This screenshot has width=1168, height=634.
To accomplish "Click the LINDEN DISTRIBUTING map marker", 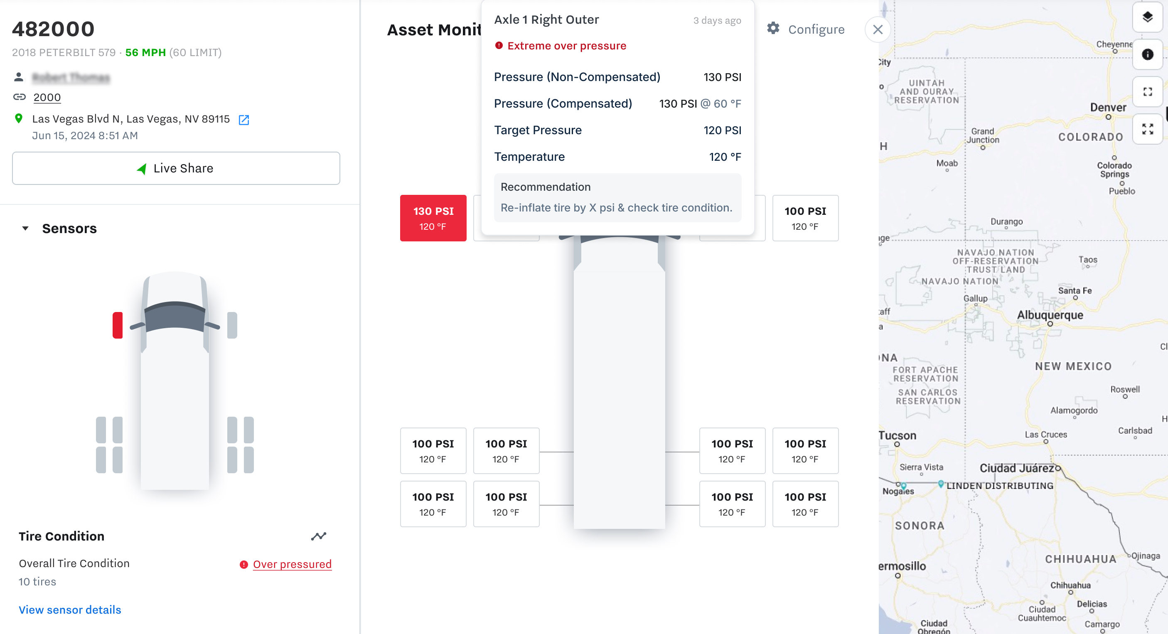I will tap(941, 484).
